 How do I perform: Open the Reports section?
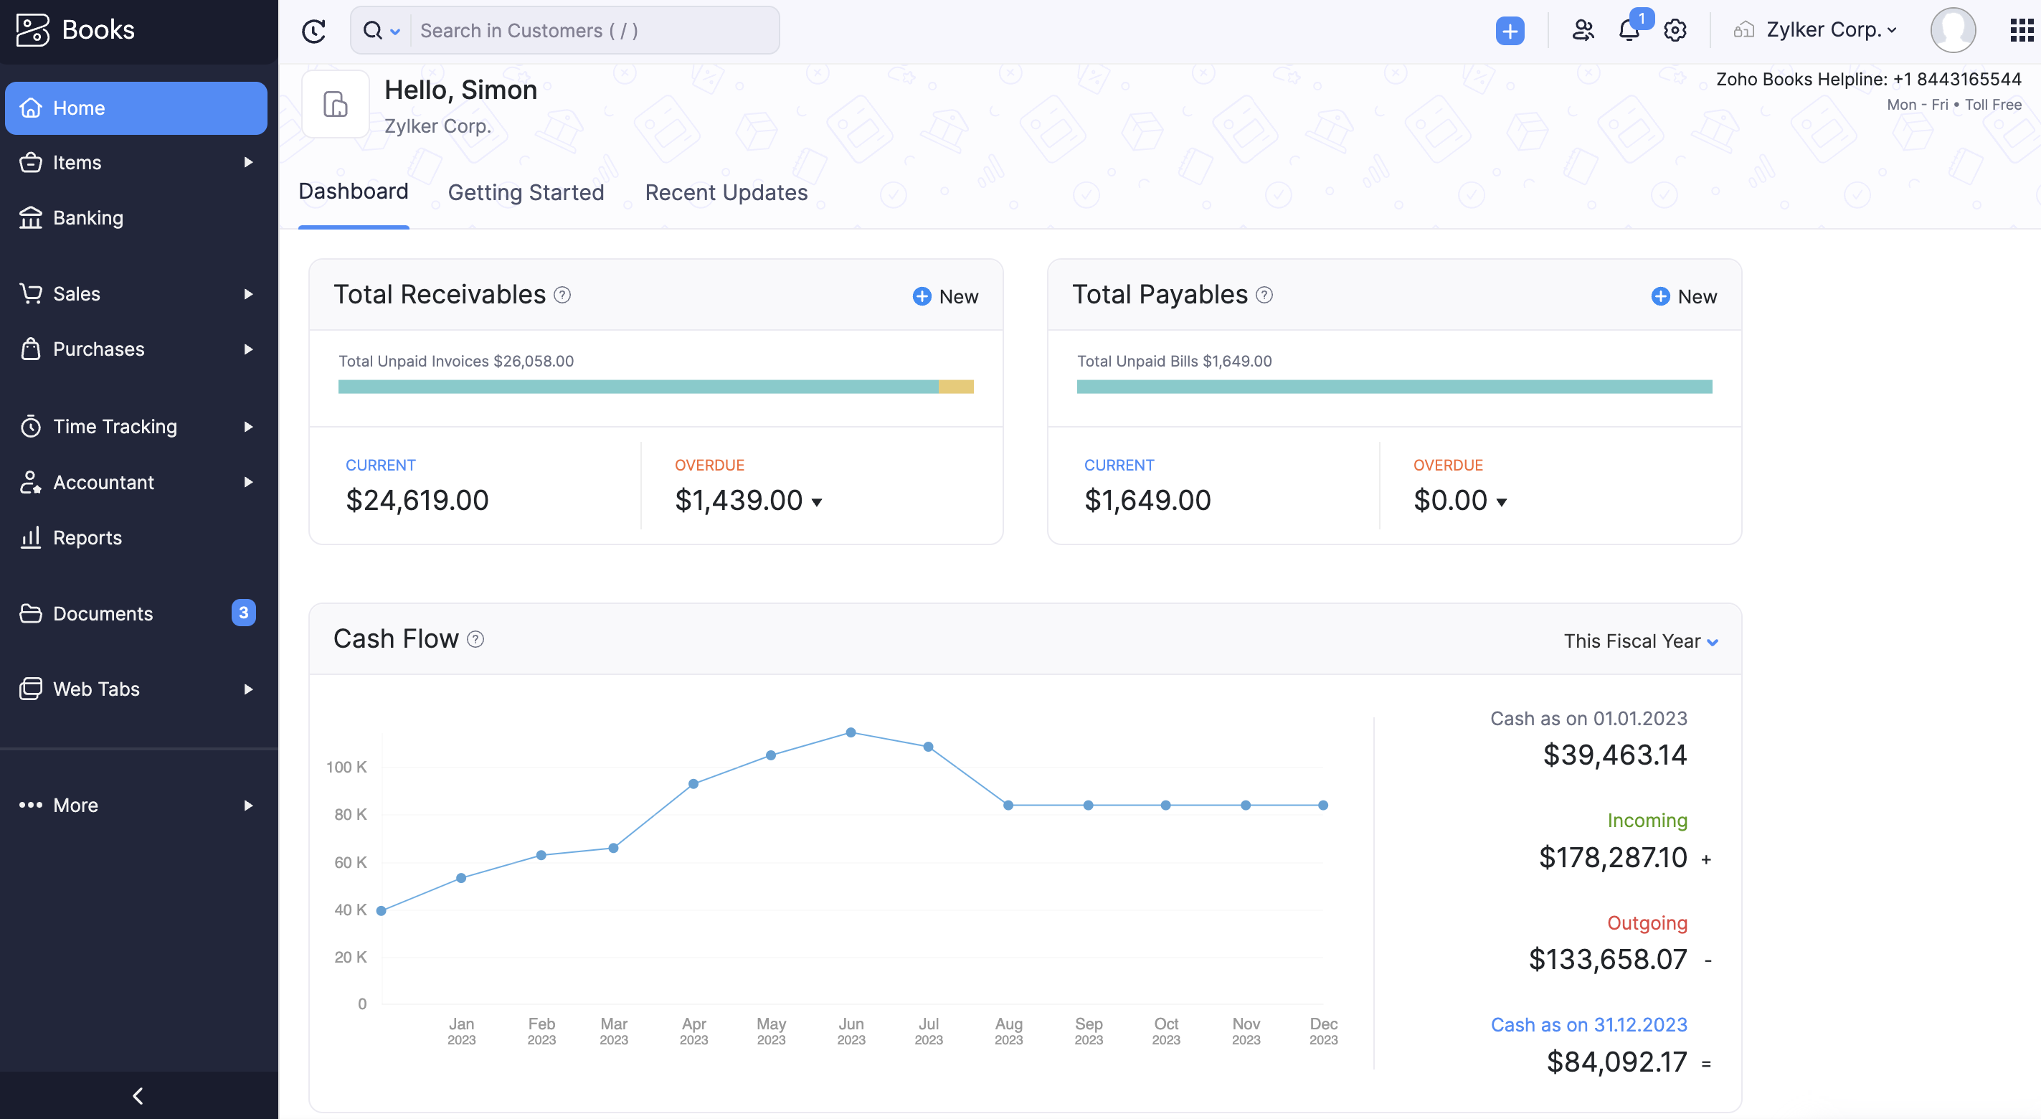(87, 537)
